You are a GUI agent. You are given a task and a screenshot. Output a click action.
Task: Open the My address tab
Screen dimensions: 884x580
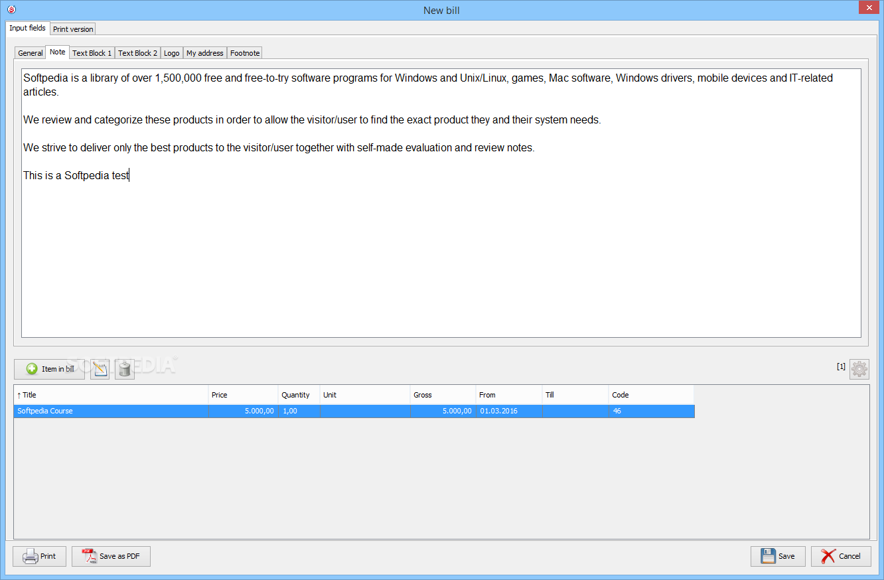click(x=205, y=53)
